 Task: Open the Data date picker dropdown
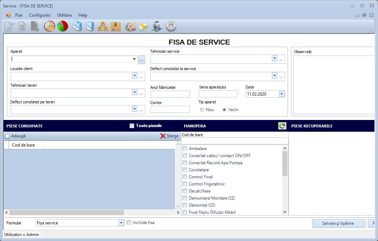pyautogui.click(x=281, y=94)
